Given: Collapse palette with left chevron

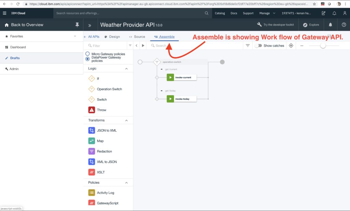Looking at the screenshot, I should pos(136,46).
